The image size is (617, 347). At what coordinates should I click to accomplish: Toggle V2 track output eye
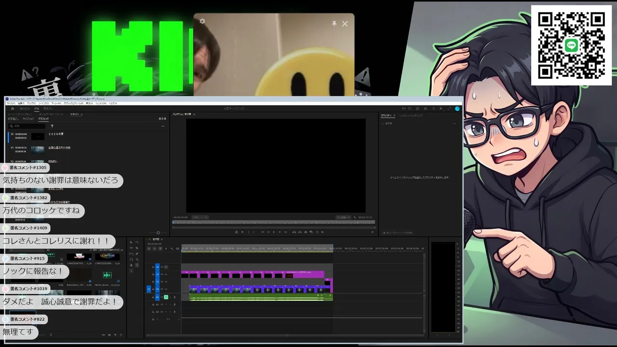(x=166, y=282)
